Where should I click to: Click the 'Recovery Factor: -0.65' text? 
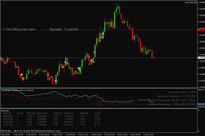182,92
